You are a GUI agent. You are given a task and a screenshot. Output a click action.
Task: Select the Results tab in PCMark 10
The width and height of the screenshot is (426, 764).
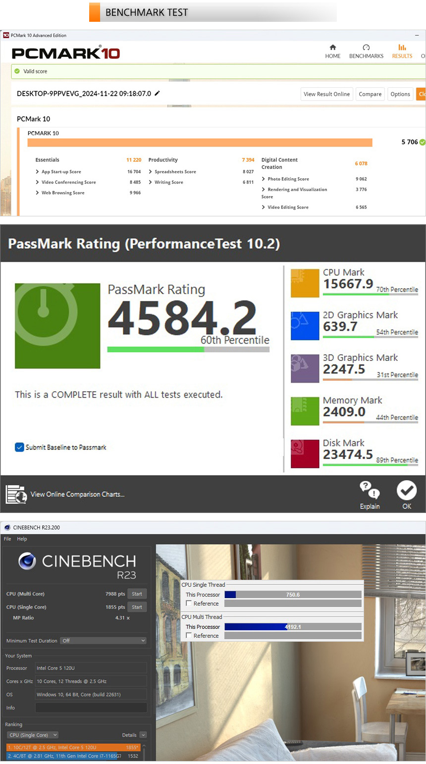click(x=402, y=51)
